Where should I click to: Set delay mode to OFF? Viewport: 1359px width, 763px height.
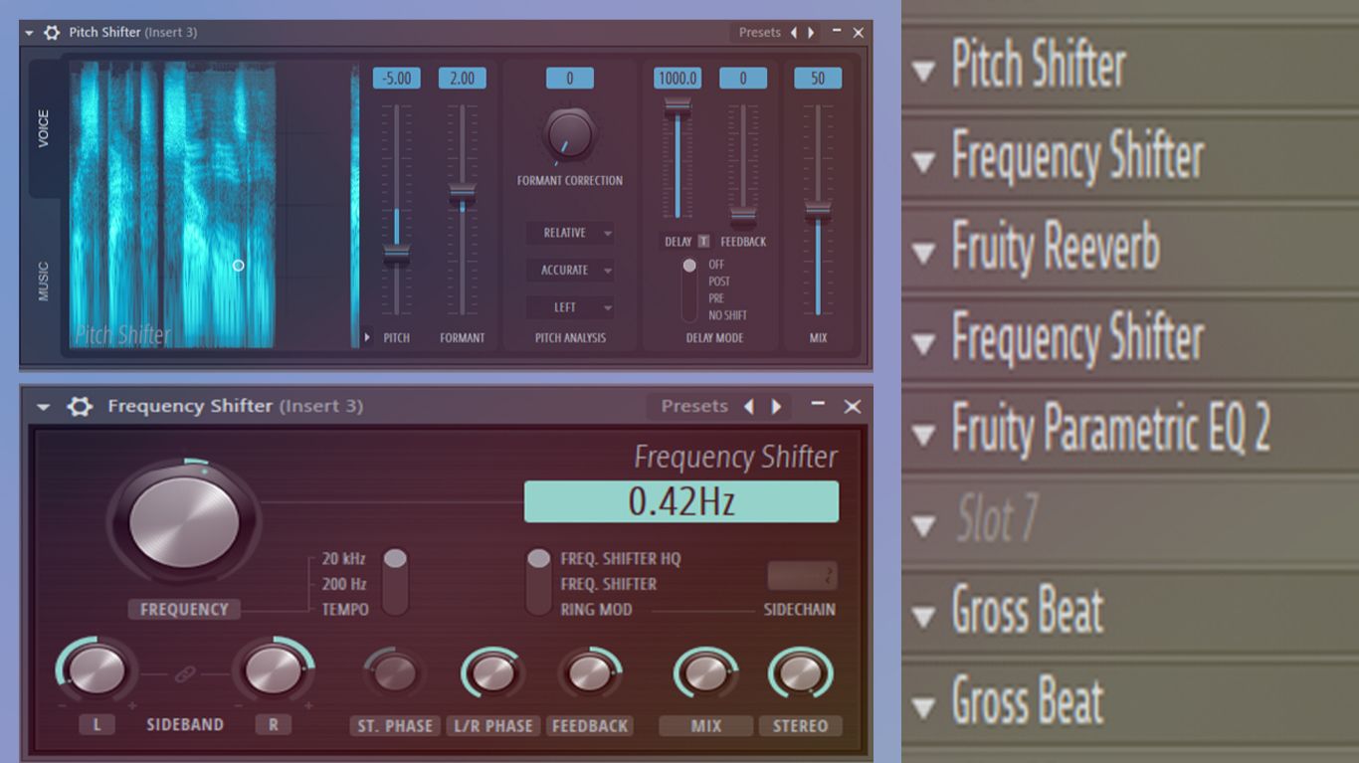tap(716, 265)
